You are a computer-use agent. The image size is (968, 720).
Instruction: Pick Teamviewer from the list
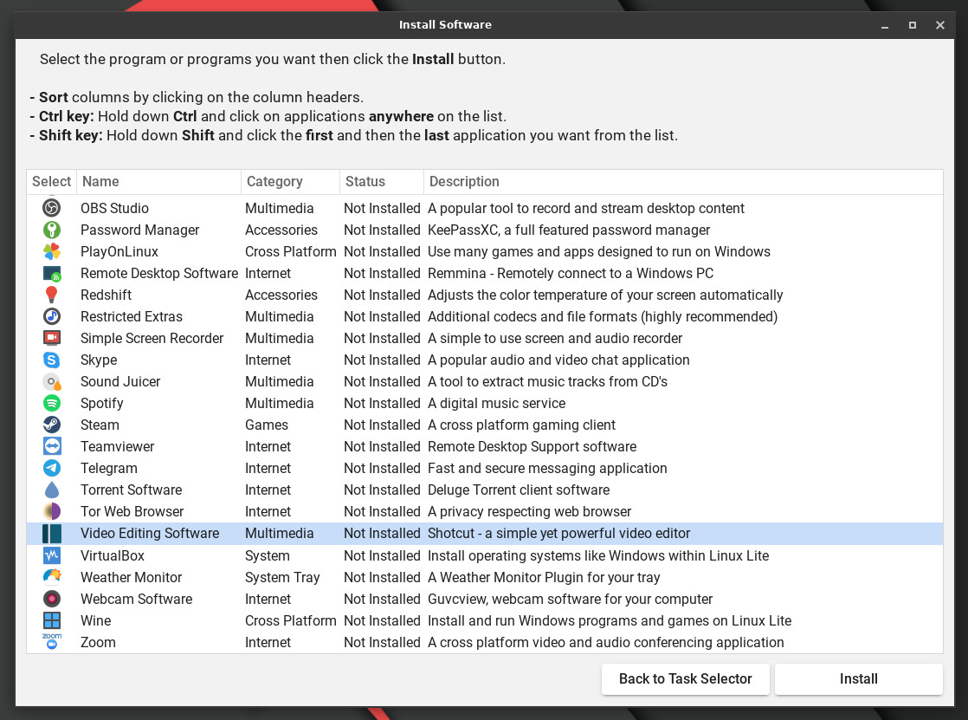(117, 446)
